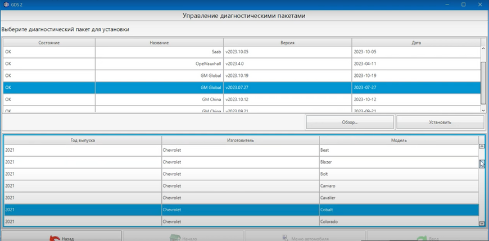Select the OpelVauxhall package name
The height and width of the screenshot is (241, 489).
(159, 63)
